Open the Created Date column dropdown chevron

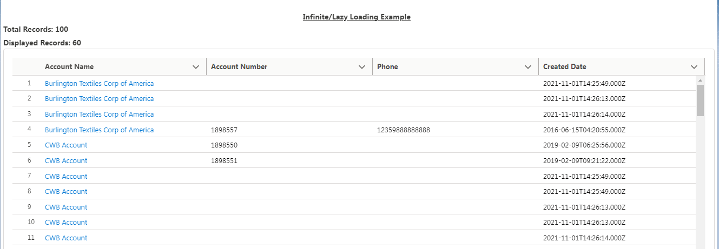pos(694,67)
